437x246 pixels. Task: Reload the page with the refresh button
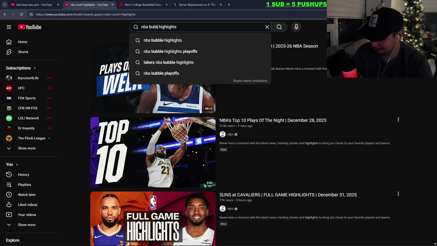click(21, 14)
